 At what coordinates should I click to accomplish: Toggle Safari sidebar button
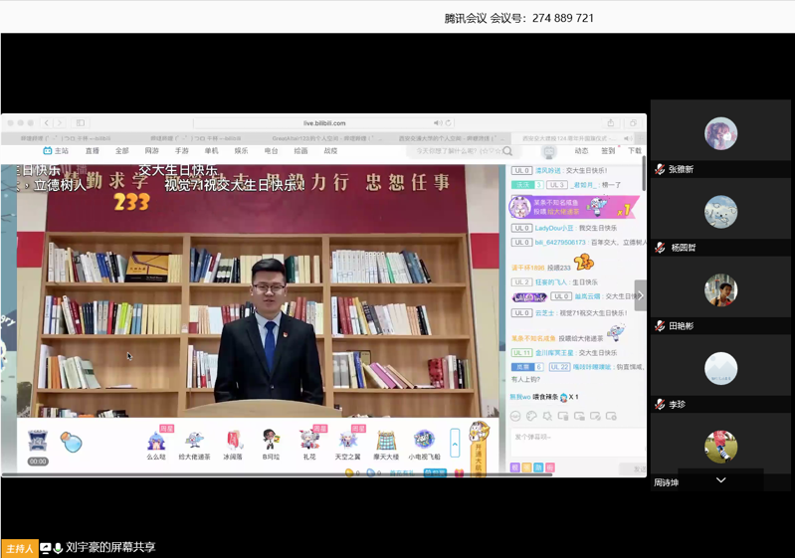[81, 122]
